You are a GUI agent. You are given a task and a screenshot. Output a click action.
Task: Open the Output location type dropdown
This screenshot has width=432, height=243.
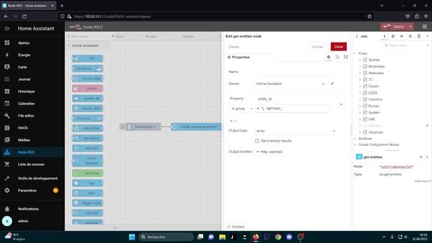(258, 152)
